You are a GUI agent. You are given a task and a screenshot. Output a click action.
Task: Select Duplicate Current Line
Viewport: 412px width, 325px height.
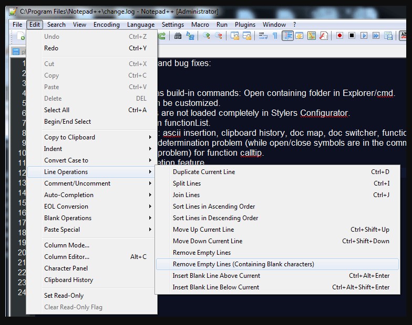(x=277, y=172)
